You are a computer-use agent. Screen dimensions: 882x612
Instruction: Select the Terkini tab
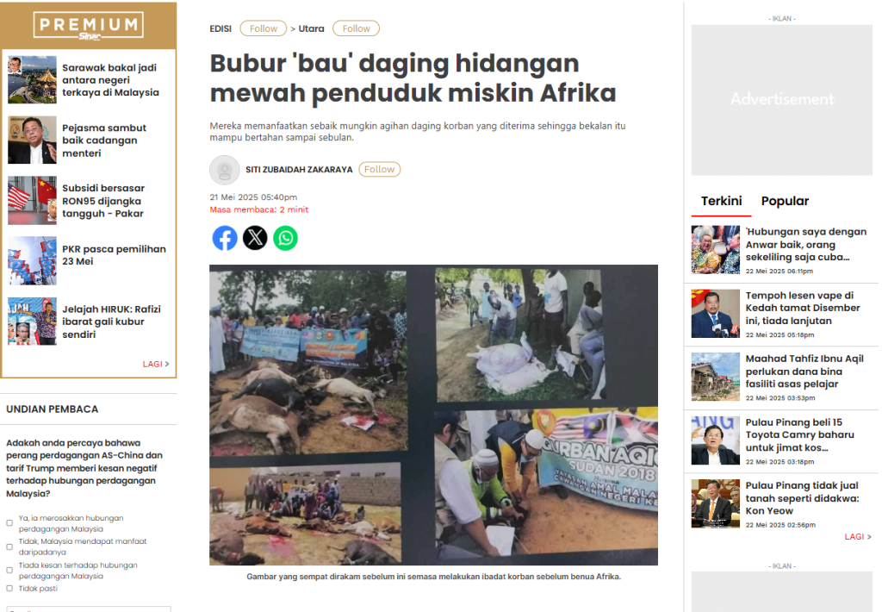point(721,201)
